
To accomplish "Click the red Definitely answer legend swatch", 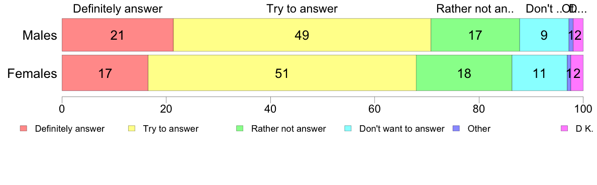I will point(24,129).
